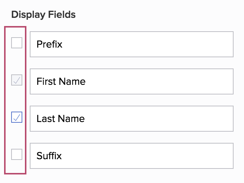Viewport: 244px width, 183px height.
Task: Show the Suffix field via its checkbox
Action: tap(17, 154)
